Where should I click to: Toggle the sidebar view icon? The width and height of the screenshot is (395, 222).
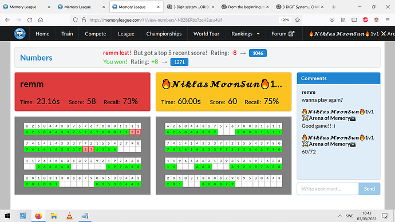coord(354,20)
